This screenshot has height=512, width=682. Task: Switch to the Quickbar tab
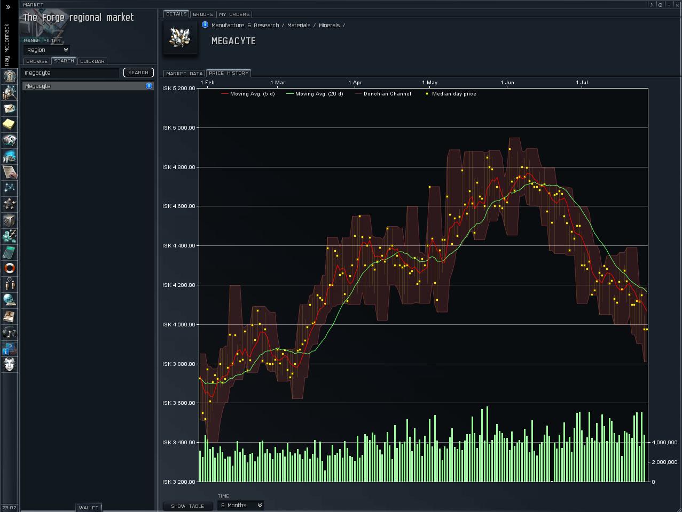point(92,61)
